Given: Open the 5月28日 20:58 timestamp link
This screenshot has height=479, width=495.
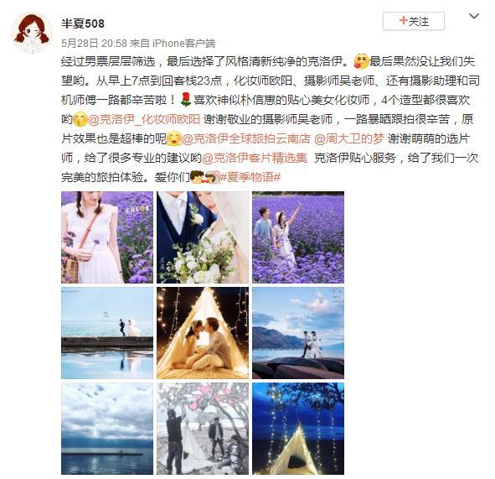Looking at the screenshot, I should pyautogui.click(x=94, y=43).
